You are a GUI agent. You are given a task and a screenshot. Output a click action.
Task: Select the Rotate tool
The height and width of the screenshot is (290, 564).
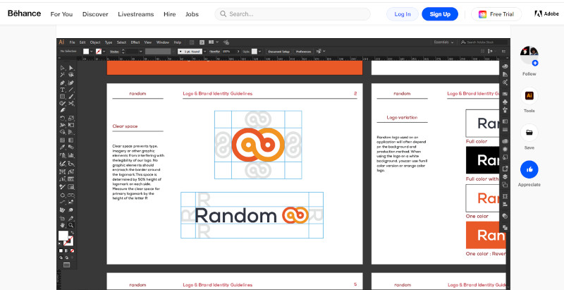coord(63,118)
